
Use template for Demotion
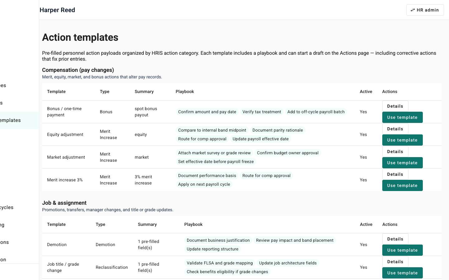coord(402,250)
